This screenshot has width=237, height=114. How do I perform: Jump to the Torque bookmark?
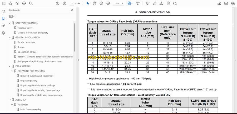click(x=21, y=47)
